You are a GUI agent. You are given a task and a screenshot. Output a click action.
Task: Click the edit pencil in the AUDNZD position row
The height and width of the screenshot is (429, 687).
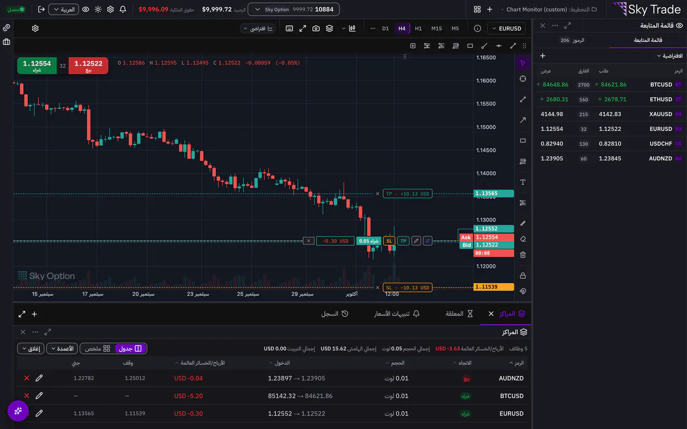tap(39, 378)
